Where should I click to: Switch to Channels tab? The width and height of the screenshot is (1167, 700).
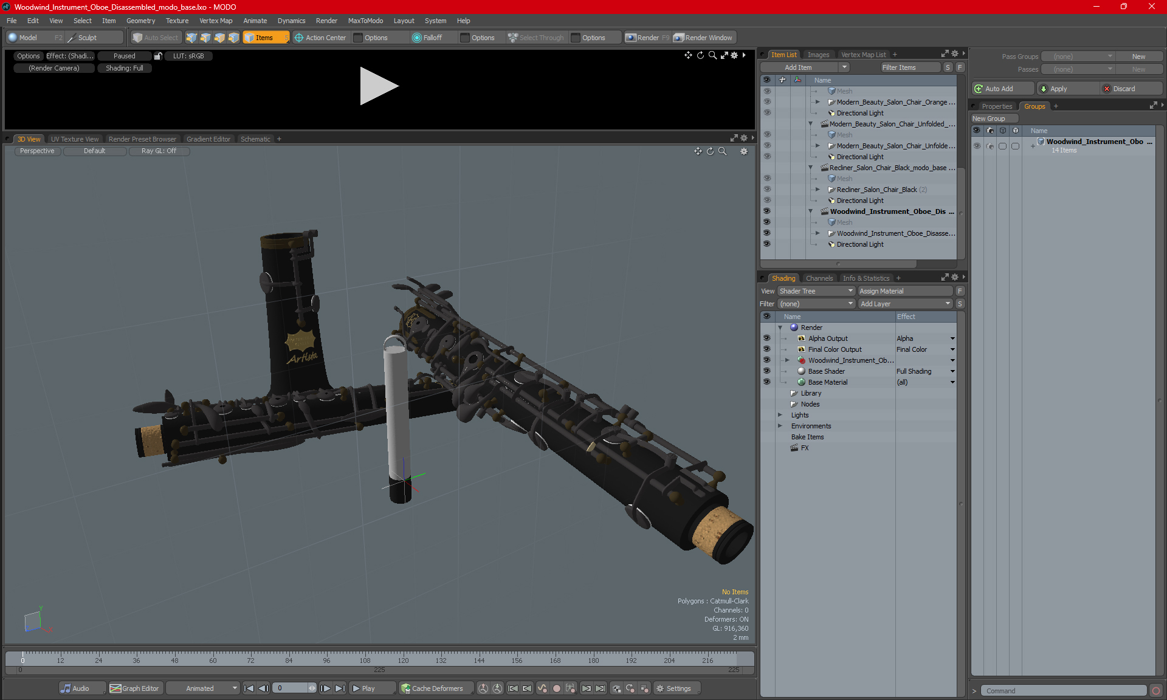tap(819, 278)
